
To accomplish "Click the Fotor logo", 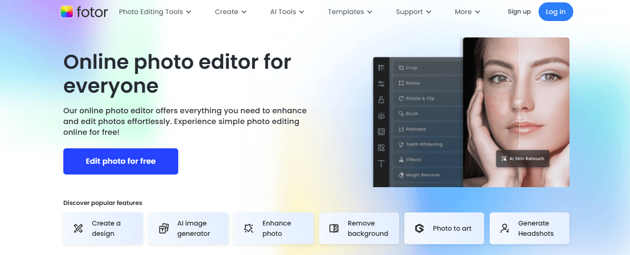I will tap(84, 12).
